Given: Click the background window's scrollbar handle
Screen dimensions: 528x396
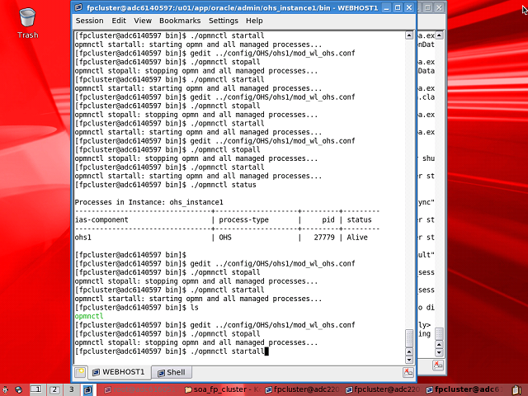Looking at the screenshot, I should pyautogui.click(x=440, y=333).
